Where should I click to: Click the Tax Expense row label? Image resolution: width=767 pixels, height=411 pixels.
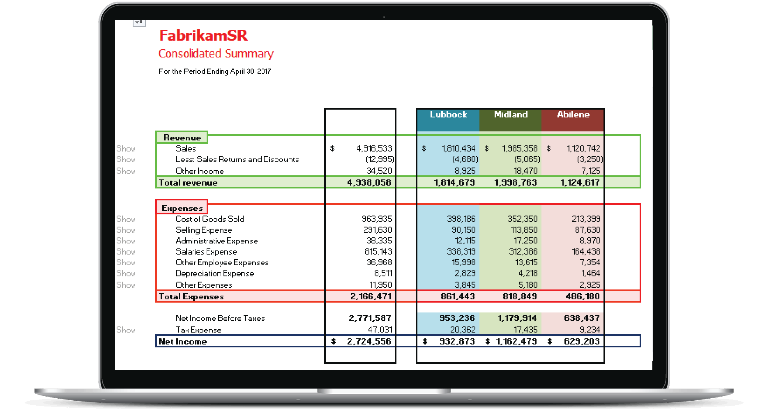pyautogui.click(x=198, y=330)
